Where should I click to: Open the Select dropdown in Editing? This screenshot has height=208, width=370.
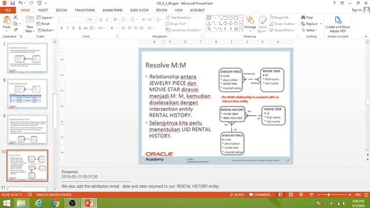(x=309, y=30)
